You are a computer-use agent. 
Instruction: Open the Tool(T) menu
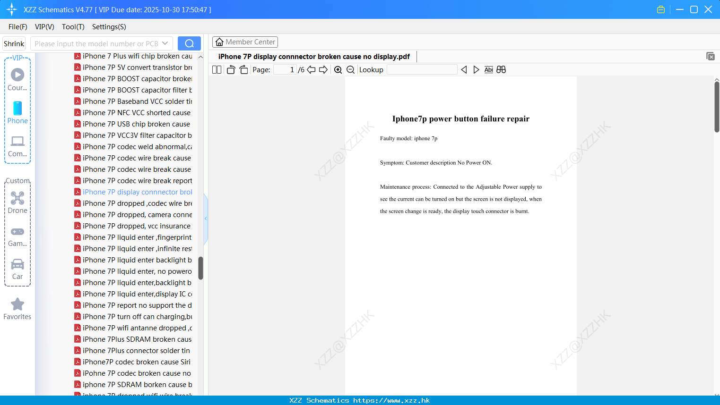tap(73, 27)
